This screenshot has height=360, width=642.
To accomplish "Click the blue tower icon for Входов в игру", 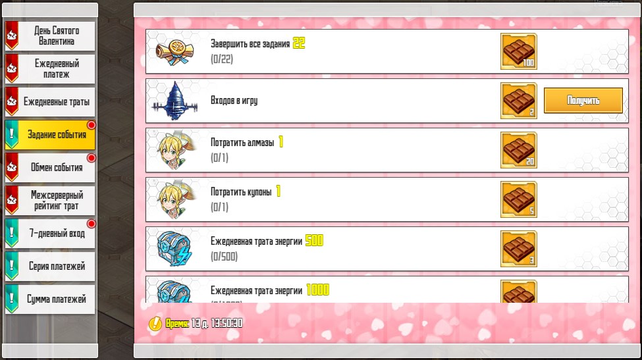I will (175, 101).
